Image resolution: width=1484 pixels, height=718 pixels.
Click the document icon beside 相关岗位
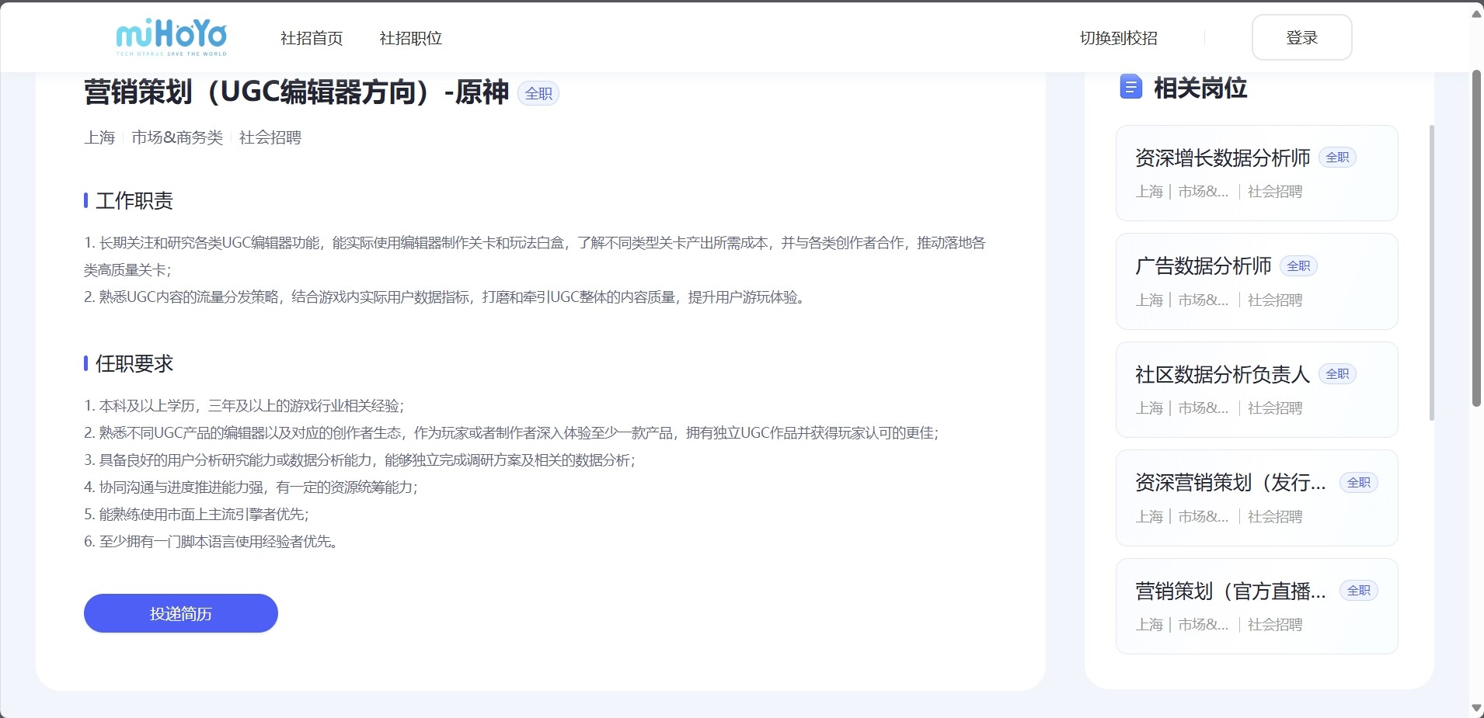(x=1130, y=87)
